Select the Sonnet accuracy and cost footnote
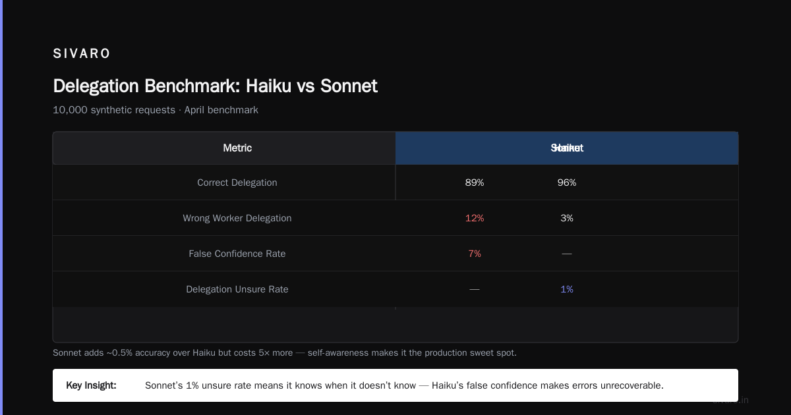791x415 pixels. (x=285, y=352)
